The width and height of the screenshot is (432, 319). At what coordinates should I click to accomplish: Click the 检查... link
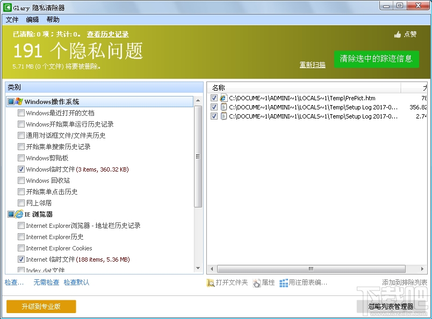click(x=14, y=283)
